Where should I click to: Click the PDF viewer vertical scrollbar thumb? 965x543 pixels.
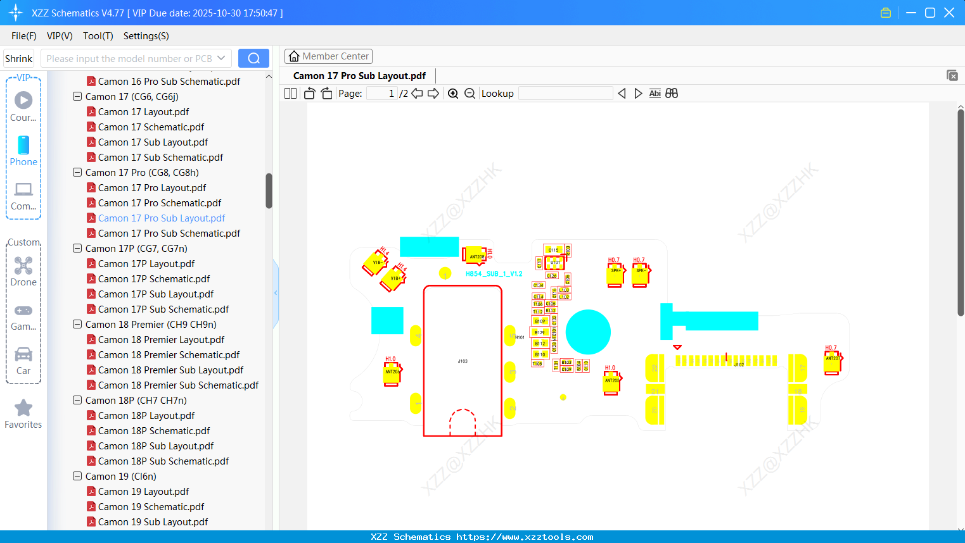961,213
